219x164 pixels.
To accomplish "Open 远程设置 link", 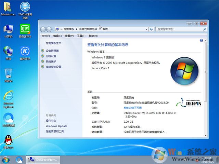I will (x=51, y=56).
